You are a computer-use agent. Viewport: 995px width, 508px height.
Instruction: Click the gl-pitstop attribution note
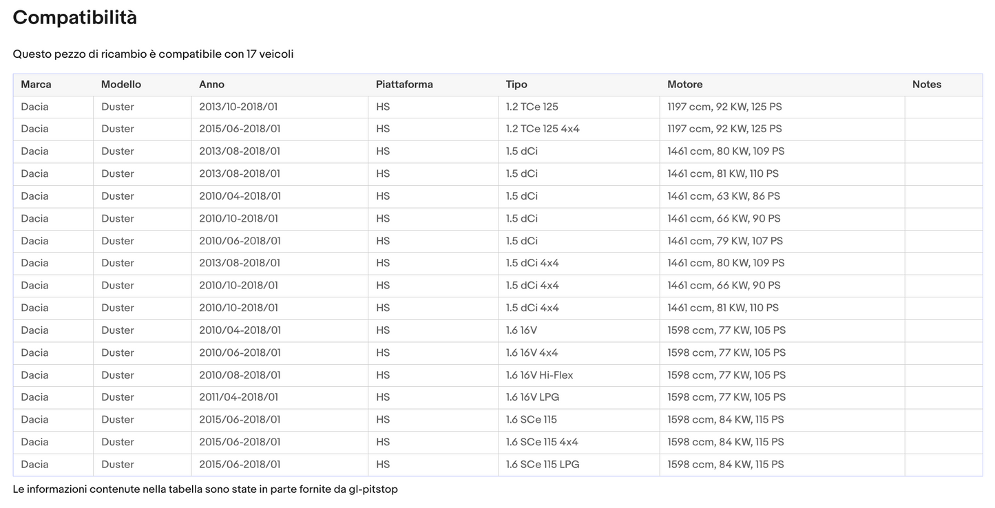(205, 489)
